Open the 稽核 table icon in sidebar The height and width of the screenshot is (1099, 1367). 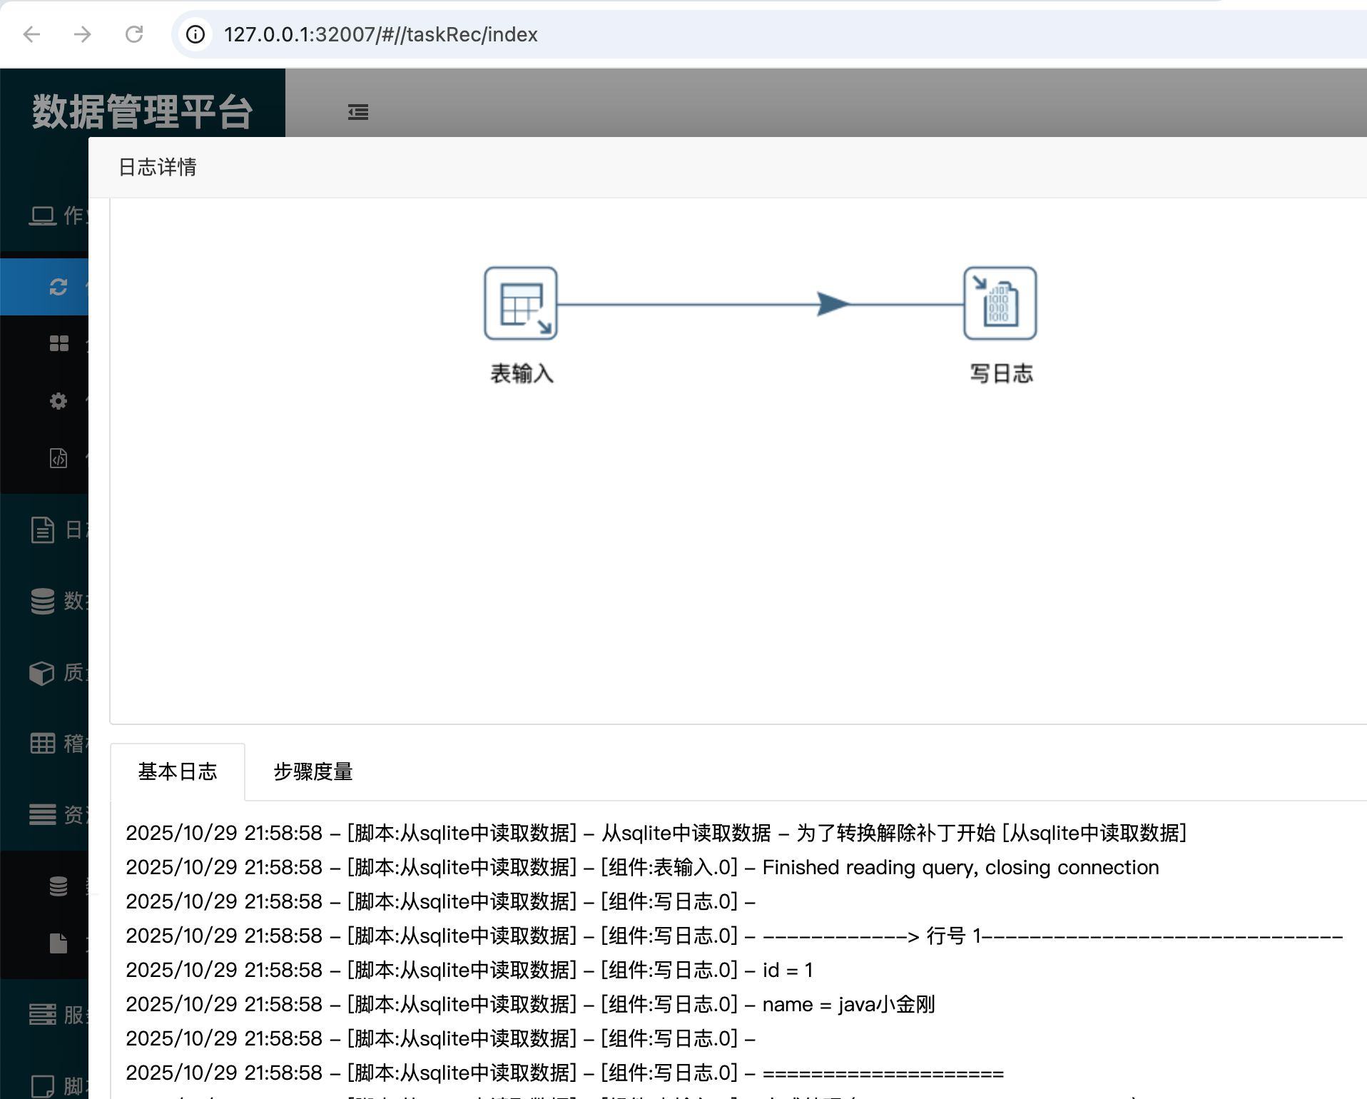(x=41, y=744)
